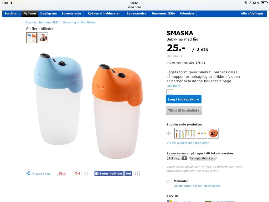
Task: Open the Alle afdelinger menu
Action: tap(252, 14)
